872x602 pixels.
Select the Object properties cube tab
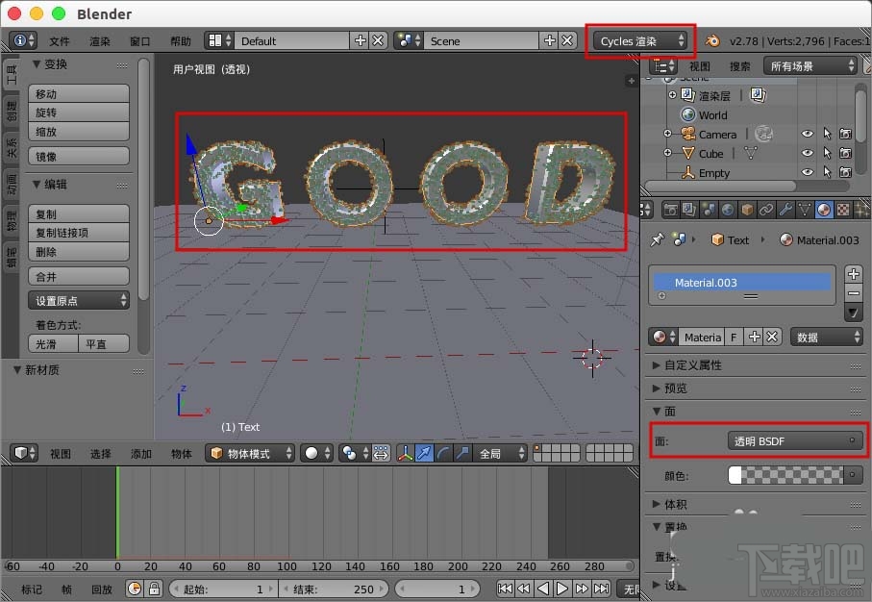pyautogui.click(x=744, y=210)
